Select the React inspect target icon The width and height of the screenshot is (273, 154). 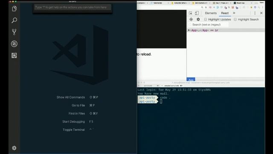click(x=191, y=19)
